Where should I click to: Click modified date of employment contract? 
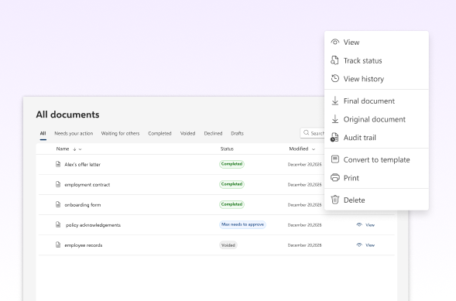coord(304,184)
